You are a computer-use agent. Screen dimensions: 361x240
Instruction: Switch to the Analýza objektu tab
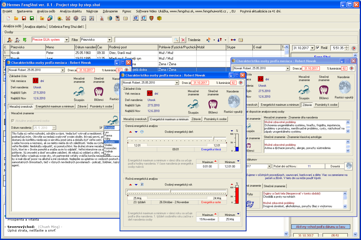click(35, 27)
